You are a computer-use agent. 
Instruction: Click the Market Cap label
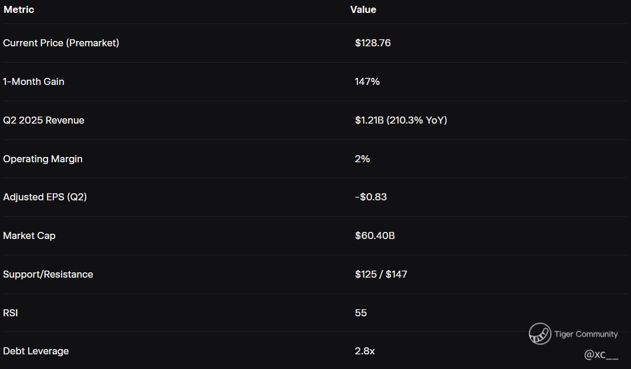pyautogui.click(x=29, y=235)
